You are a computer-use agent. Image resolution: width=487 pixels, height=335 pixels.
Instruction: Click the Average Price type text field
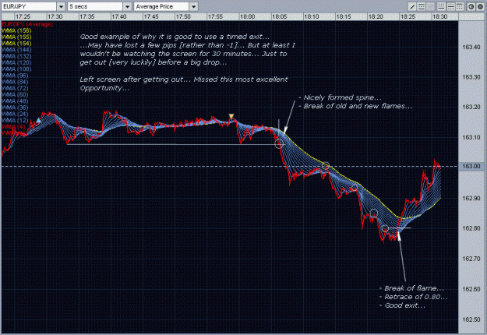(161, 6)
